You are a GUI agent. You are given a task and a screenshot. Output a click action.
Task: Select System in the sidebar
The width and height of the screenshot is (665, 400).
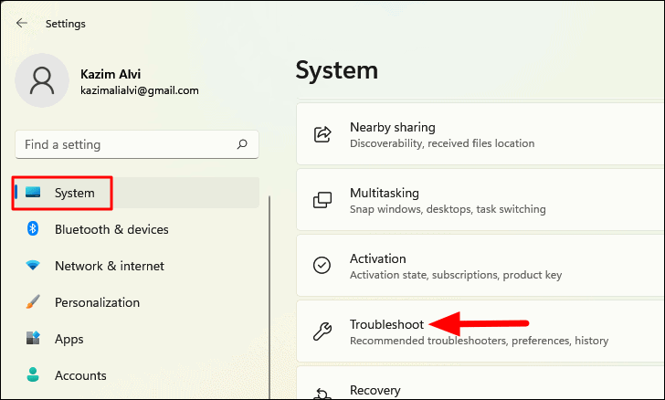(137, 193)
